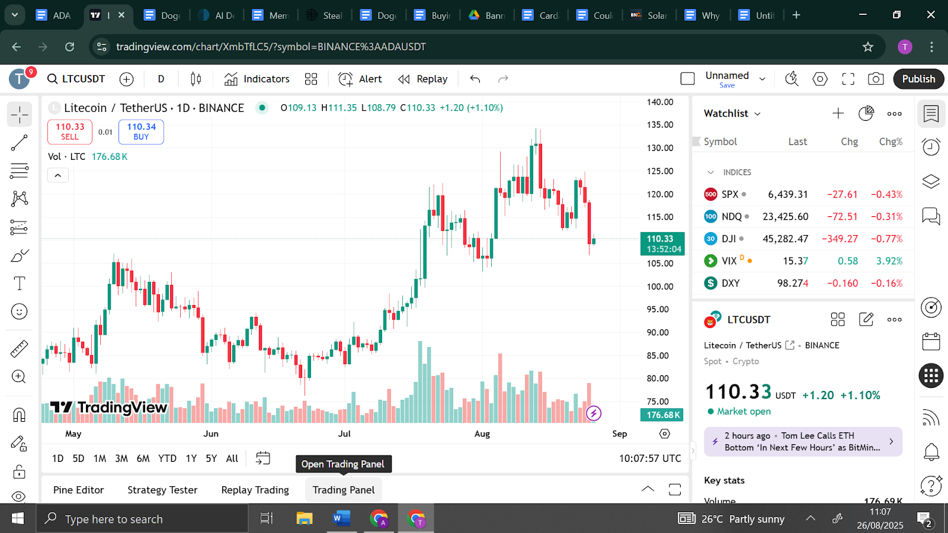This screenshot has width=948, height=533.
Task: Open Windows Start menu
Action: [18, 519]
